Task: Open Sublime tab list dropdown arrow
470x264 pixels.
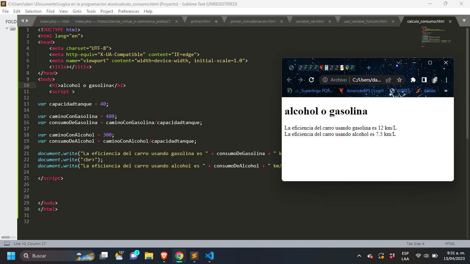Action: (x=464, y=21)
